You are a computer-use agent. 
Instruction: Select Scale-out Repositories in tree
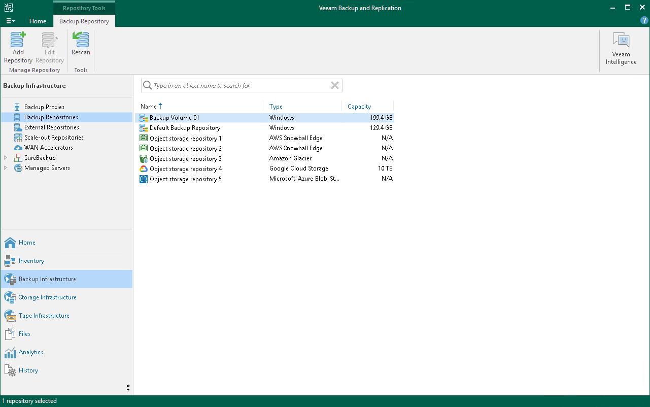click(54, 138)
